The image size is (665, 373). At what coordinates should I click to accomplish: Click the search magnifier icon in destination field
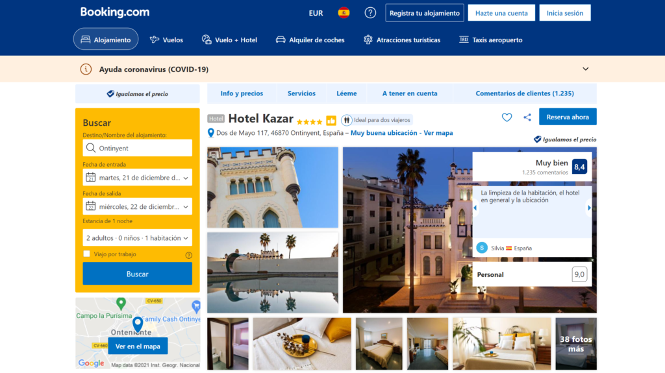coord(91,148)
